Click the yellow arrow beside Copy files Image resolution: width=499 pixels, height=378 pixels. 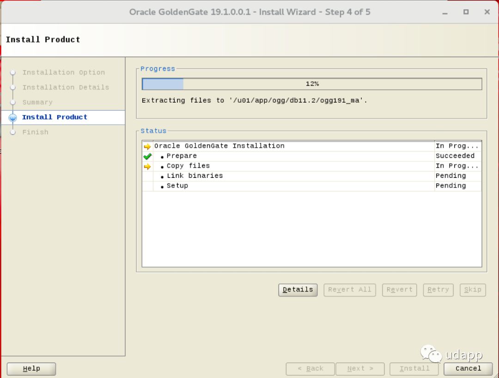pos(147,166)
